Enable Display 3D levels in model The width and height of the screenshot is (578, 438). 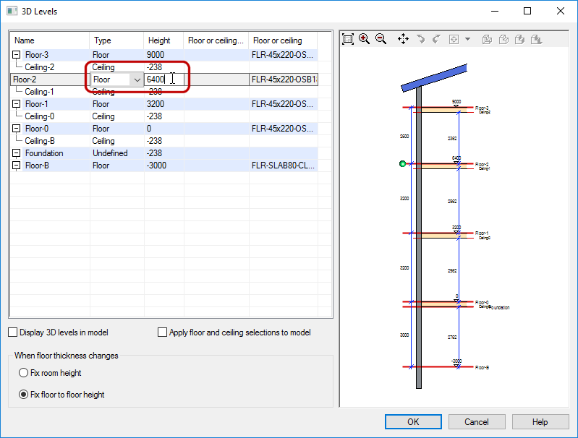[13, 332]
